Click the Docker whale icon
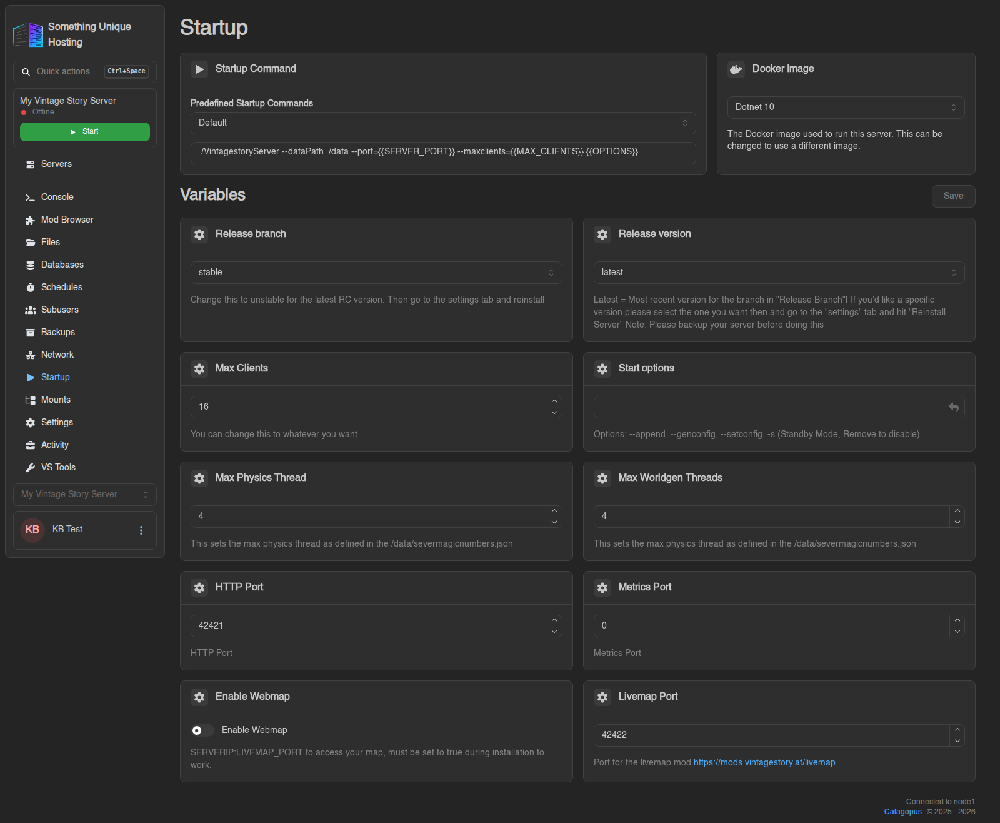Viewport: 1000px width, 823px height. pos(736,69)
